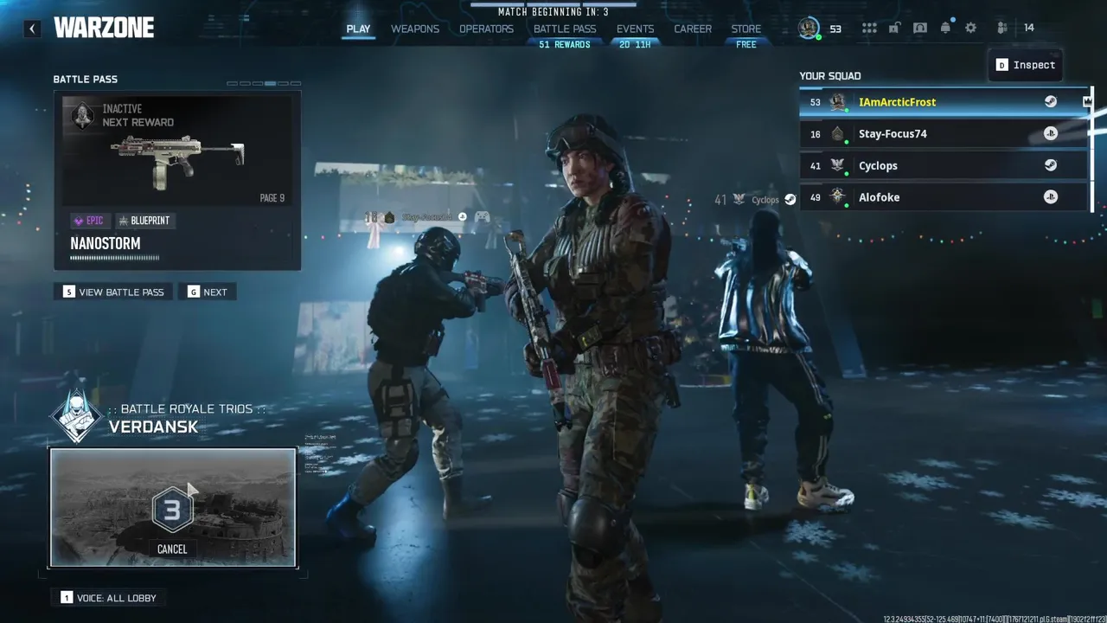This screenshot has width=1107, height=623.
Task: Click the PAGE 9 label
Action: 272,198
